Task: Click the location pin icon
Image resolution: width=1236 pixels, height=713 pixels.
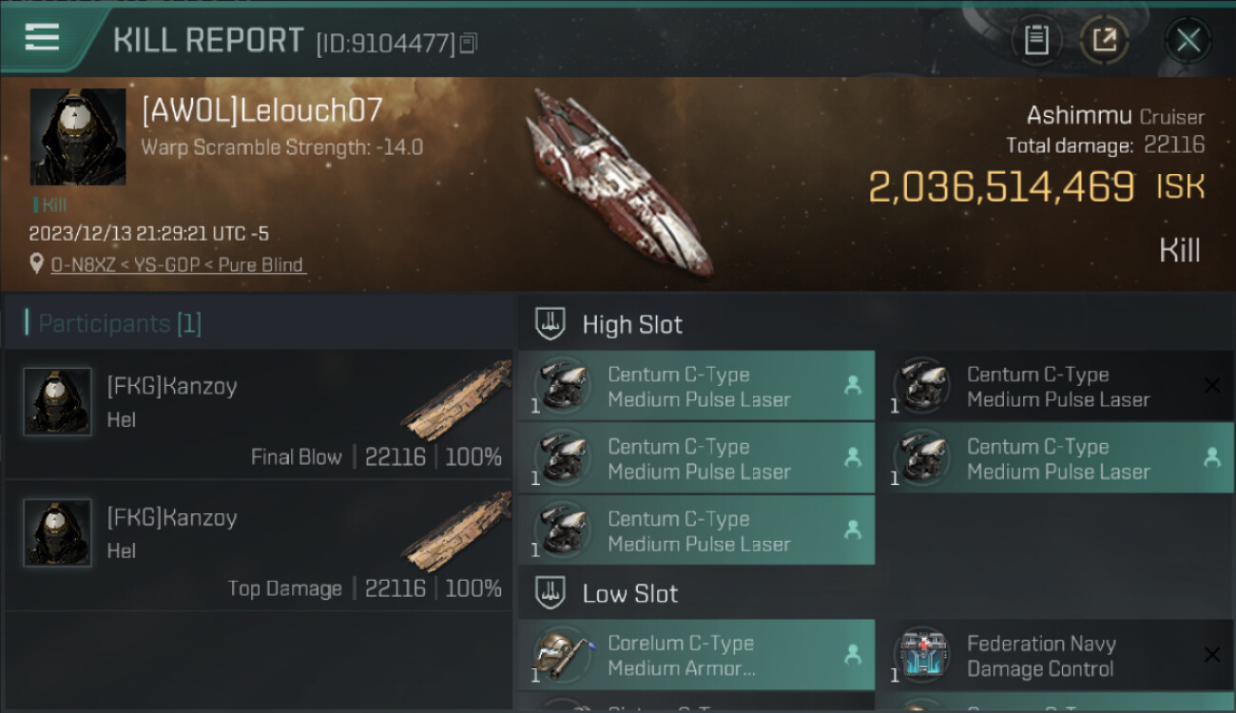Action: [37, 264]
